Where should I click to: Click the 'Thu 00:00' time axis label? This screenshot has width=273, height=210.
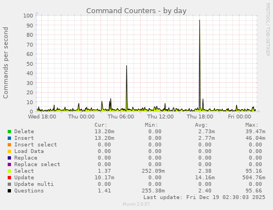[x=81, y=117]
